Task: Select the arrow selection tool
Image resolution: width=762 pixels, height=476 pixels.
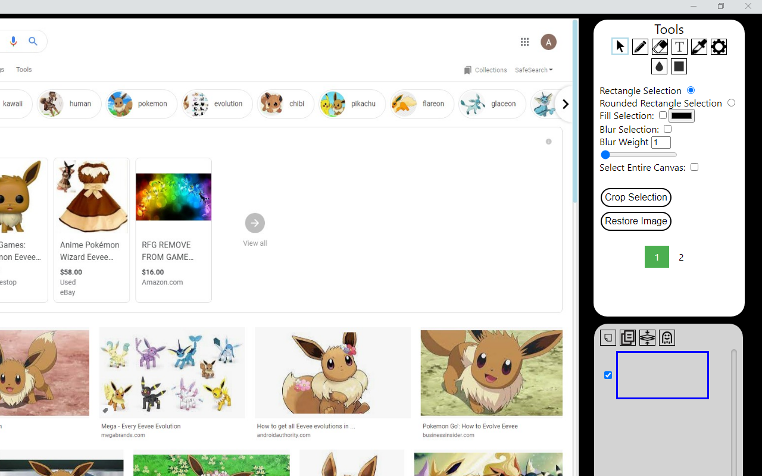Action: point(620,46)
